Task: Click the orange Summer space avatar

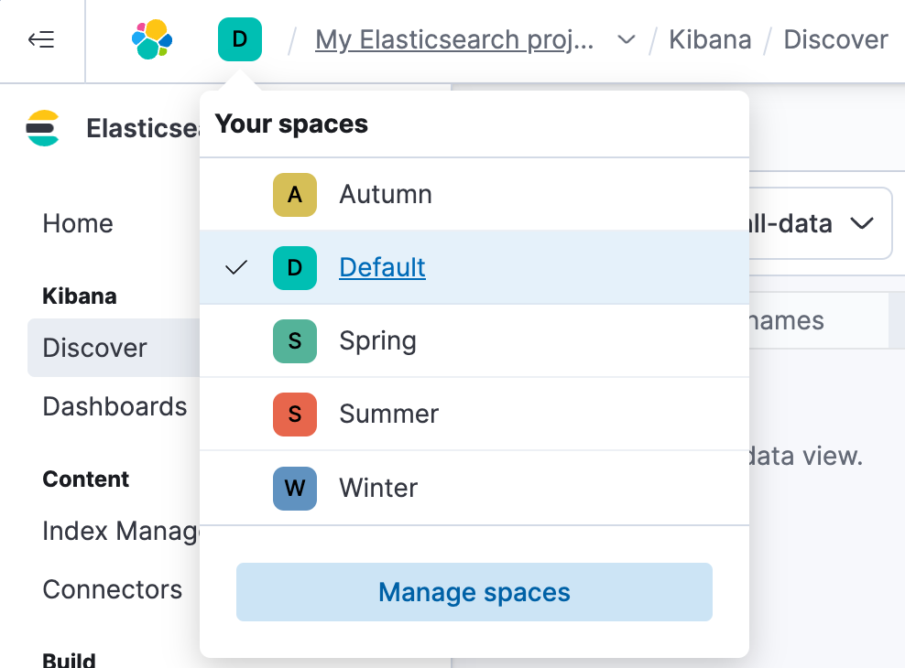Action: (x=295, y=414)
